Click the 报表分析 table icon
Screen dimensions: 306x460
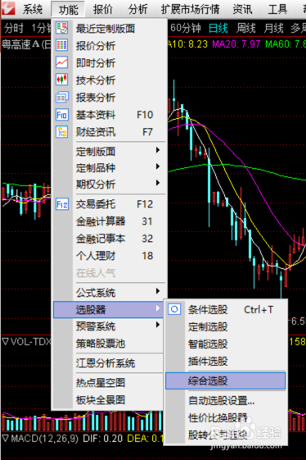62,97
